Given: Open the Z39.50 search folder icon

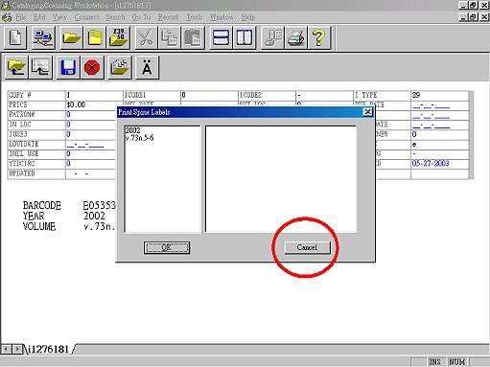Looking at the screenshot, I should click(118, 37).
